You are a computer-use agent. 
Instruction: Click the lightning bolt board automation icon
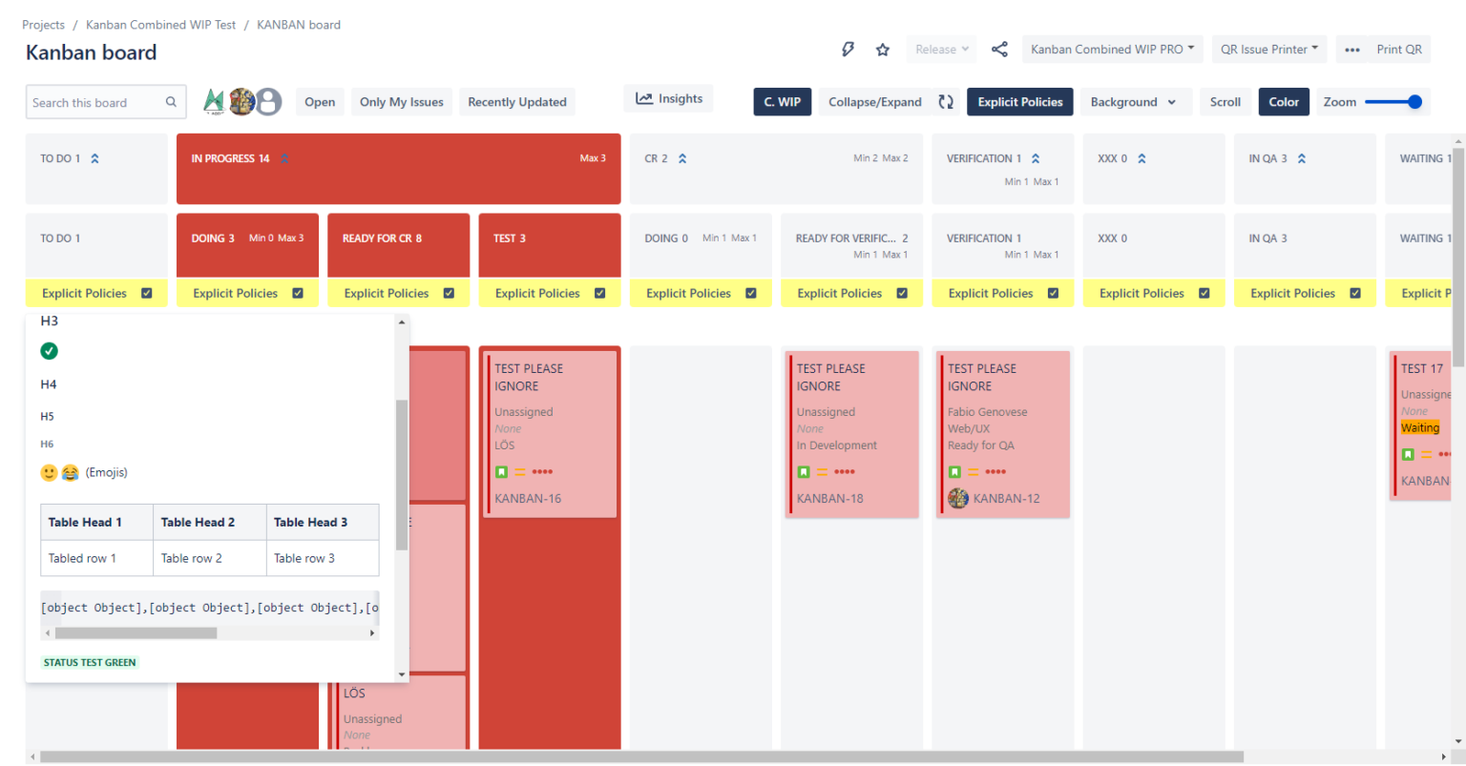click(x=848, y=49)
